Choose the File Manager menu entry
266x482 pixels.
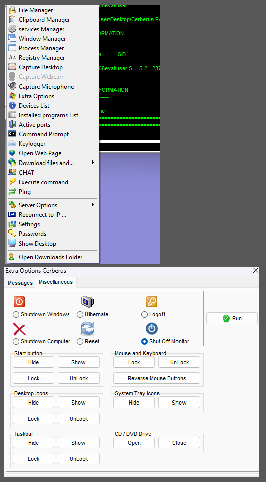click(52, 10)
